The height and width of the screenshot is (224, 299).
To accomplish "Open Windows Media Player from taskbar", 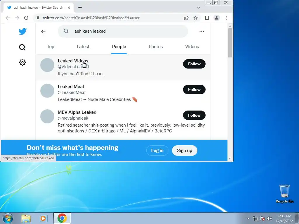I will [43, 218].
